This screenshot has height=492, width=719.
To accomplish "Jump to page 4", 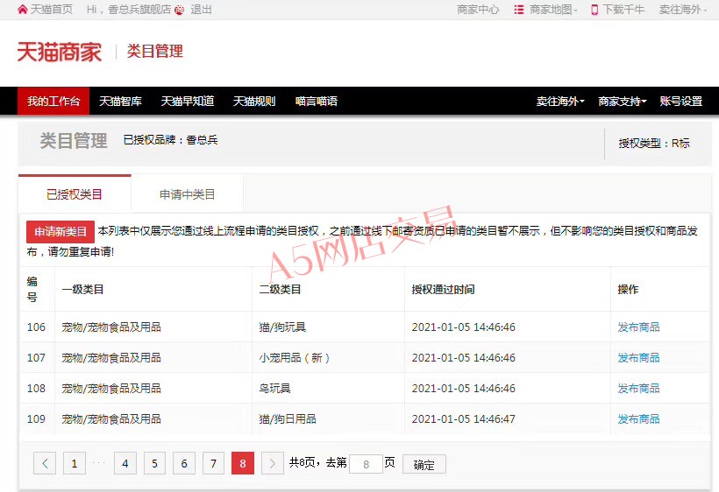I will [x=125, y=463].
